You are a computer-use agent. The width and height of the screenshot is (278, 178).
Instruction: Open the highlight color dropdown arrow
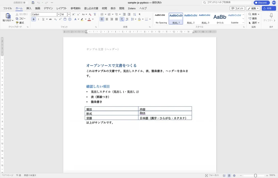pos(86,19)
